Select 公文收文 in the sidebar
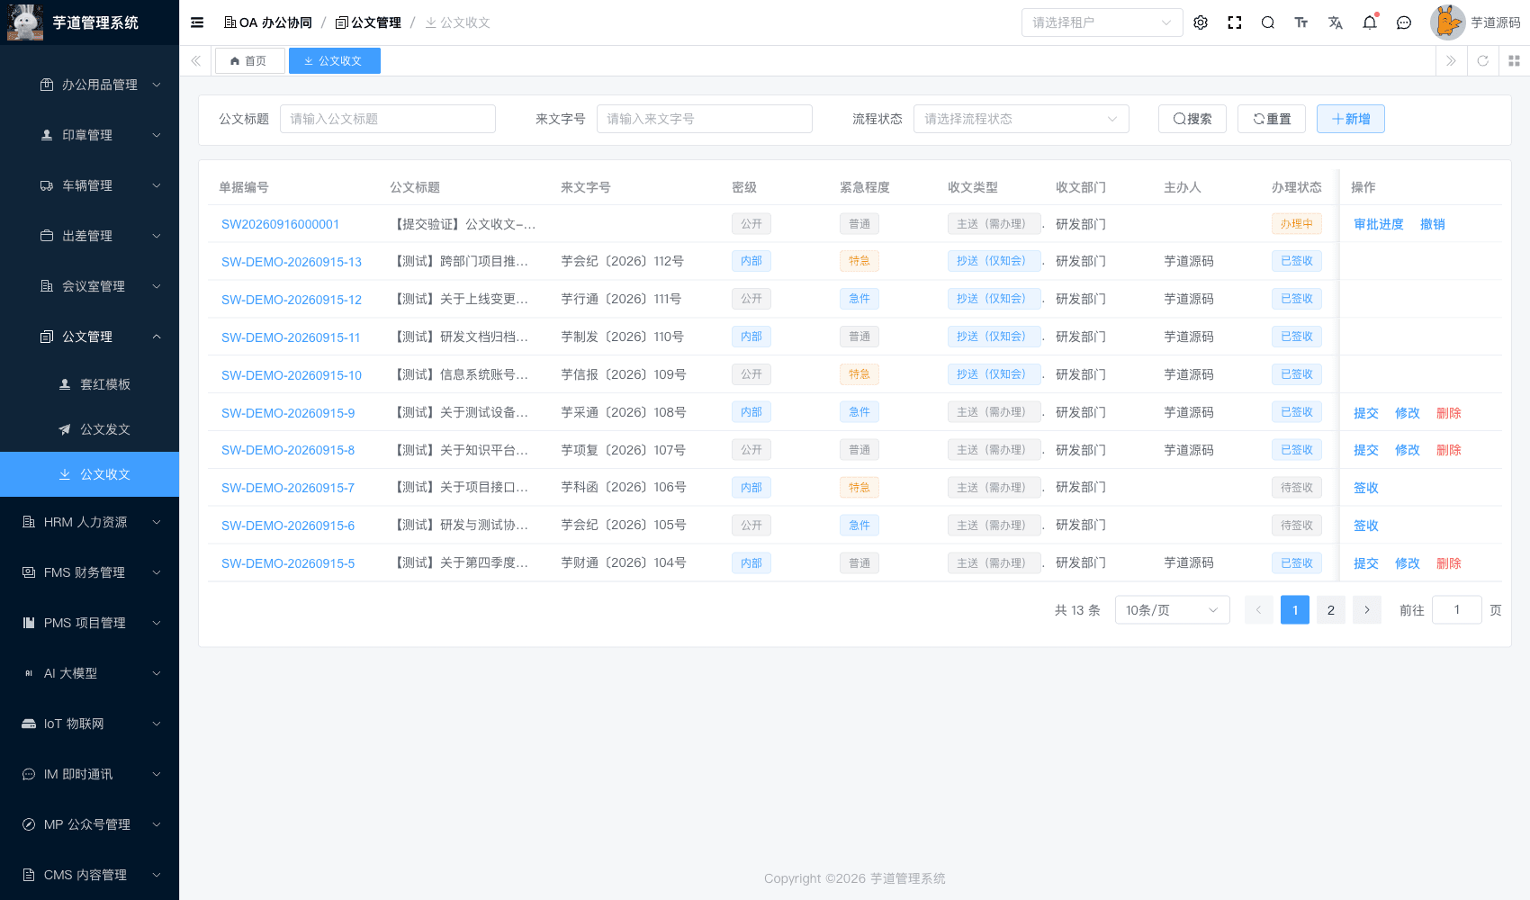 [90, 474]
